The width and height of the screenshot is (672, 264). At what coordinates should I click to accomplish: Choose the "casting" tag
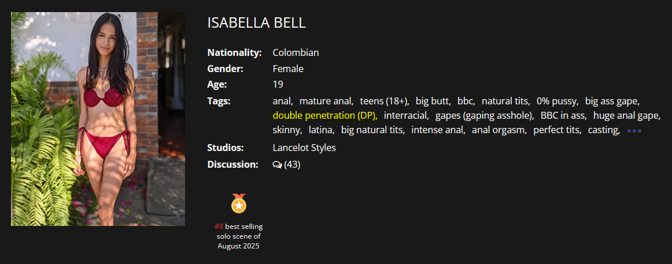click(x=603, y=130)
